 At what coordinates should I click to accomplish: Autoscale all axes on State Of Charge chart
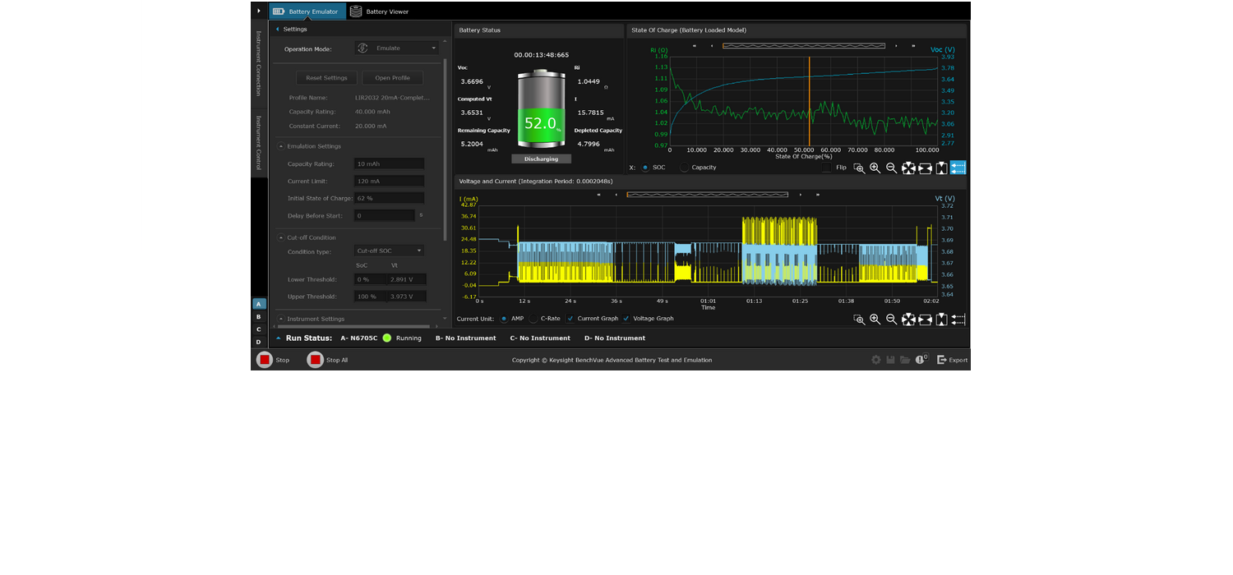[908, 168]
